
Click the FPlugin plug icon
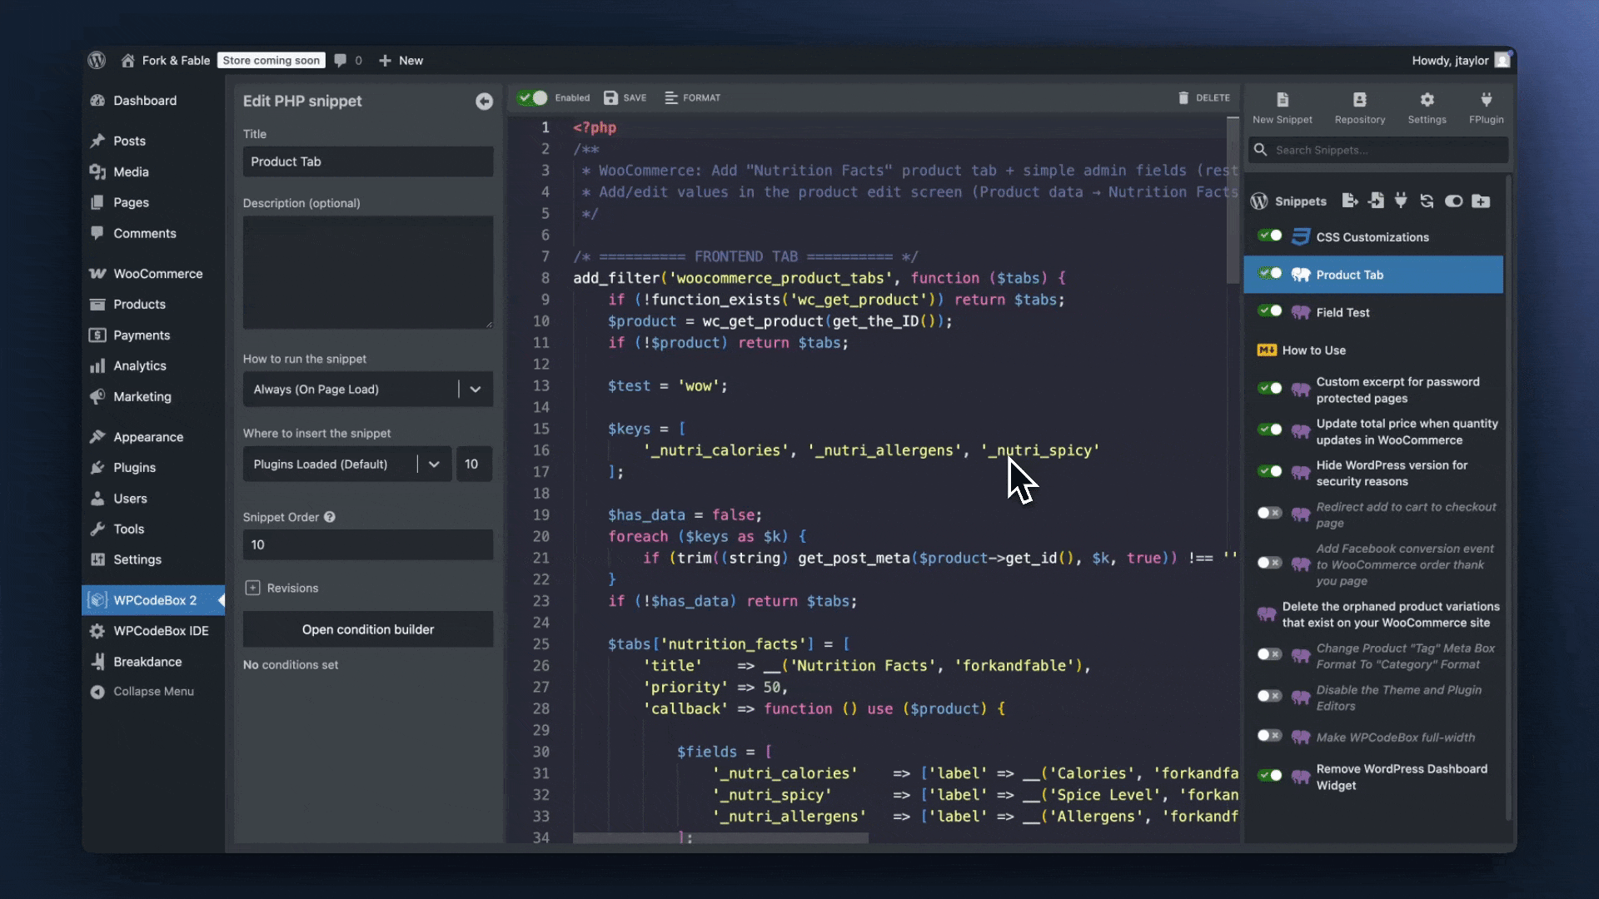1487,99
